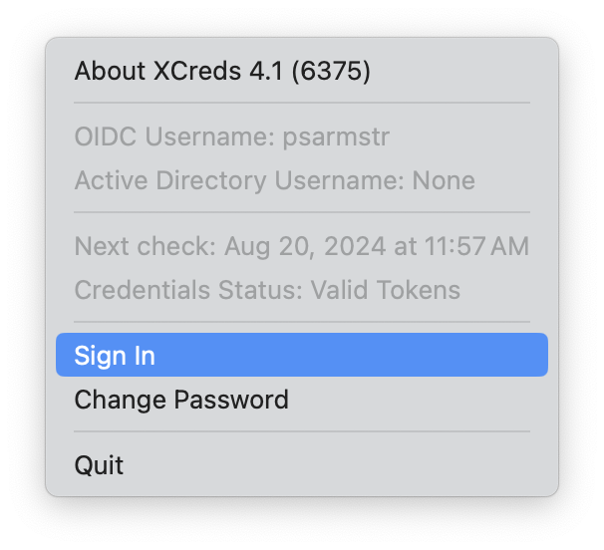Click the 'Next check:' label
Viewport: 604px width, 550px height.
pos(146,246)
